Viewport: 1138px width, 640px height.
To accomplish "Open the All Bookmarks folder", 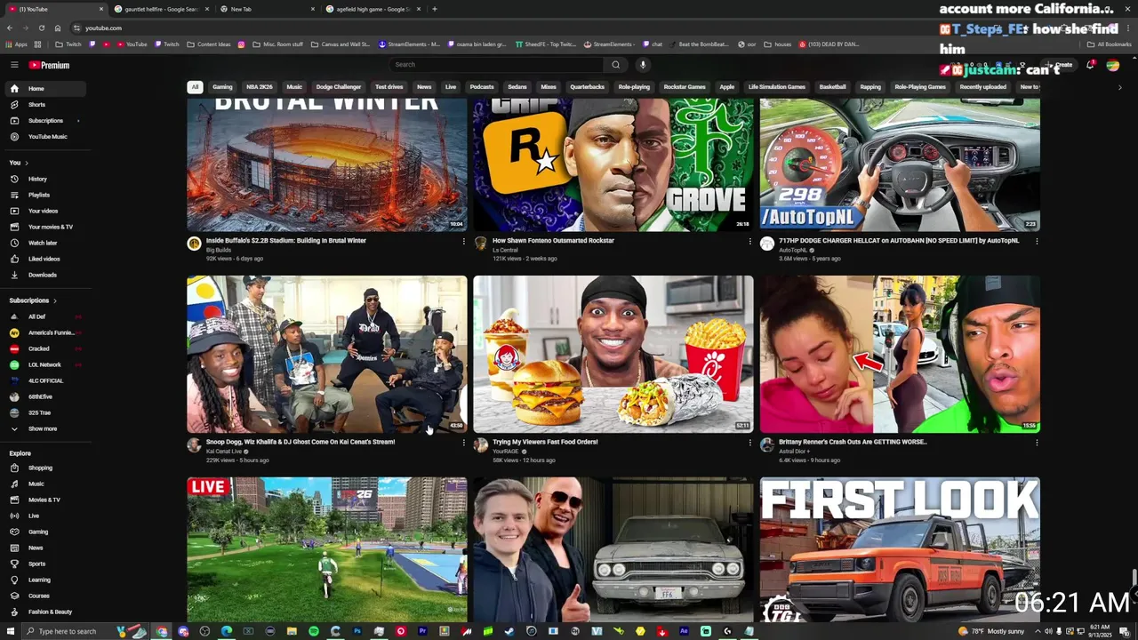I will pos(1110,44).
